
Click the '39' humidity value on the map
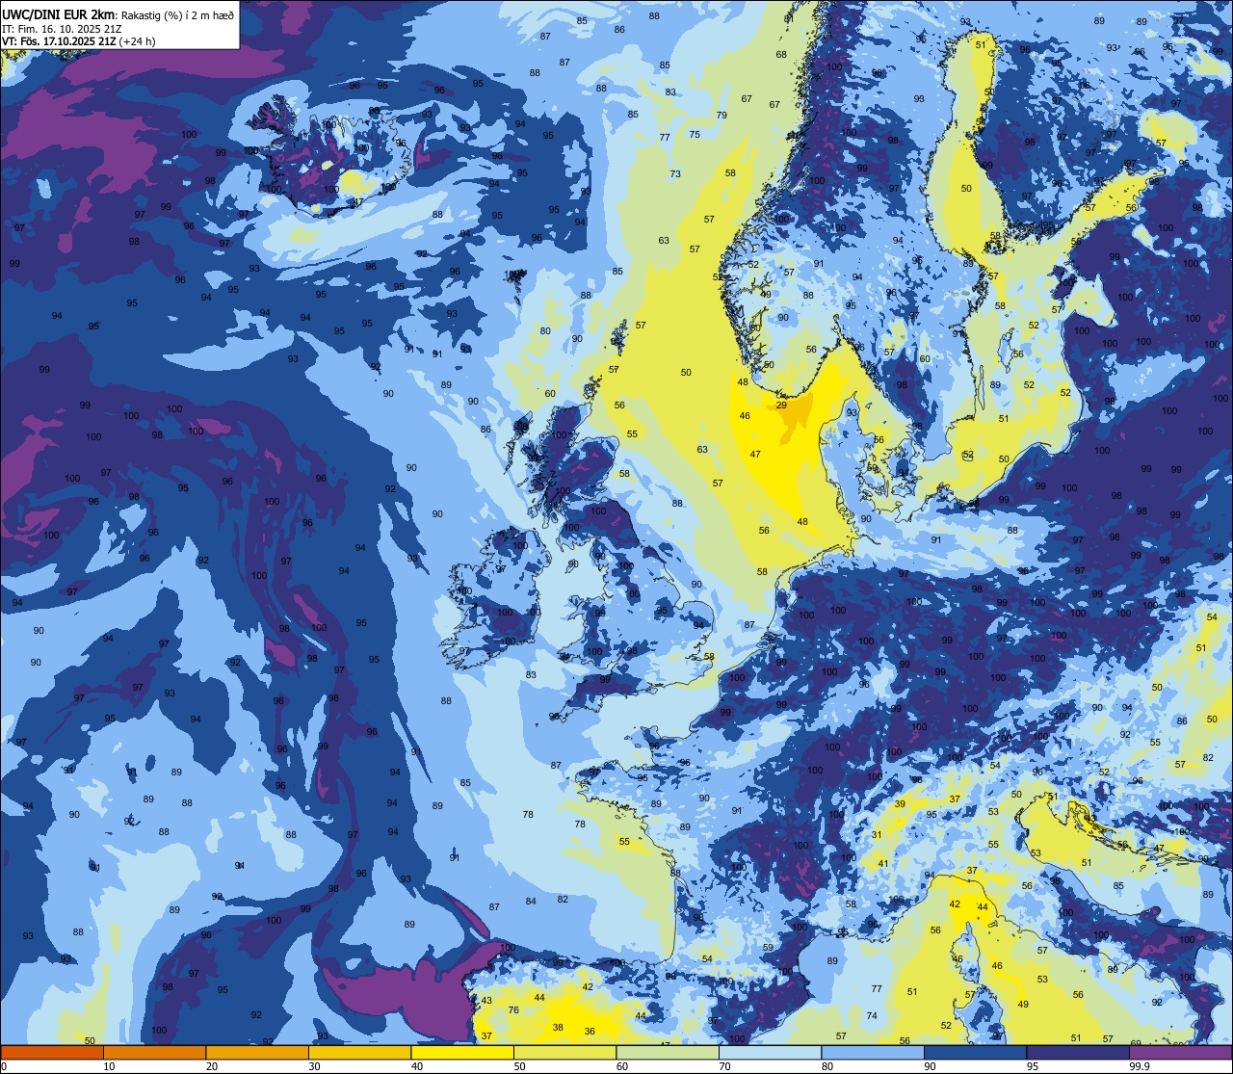coord(900,803)
